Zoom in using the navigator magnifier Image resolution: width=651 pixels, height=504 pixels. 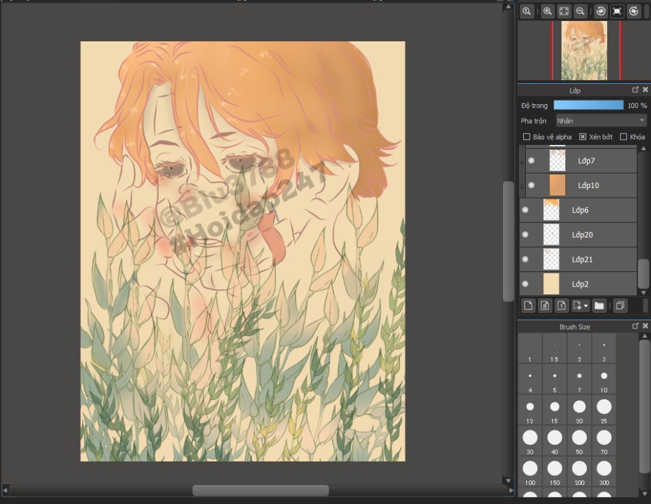tap(547, 11)
